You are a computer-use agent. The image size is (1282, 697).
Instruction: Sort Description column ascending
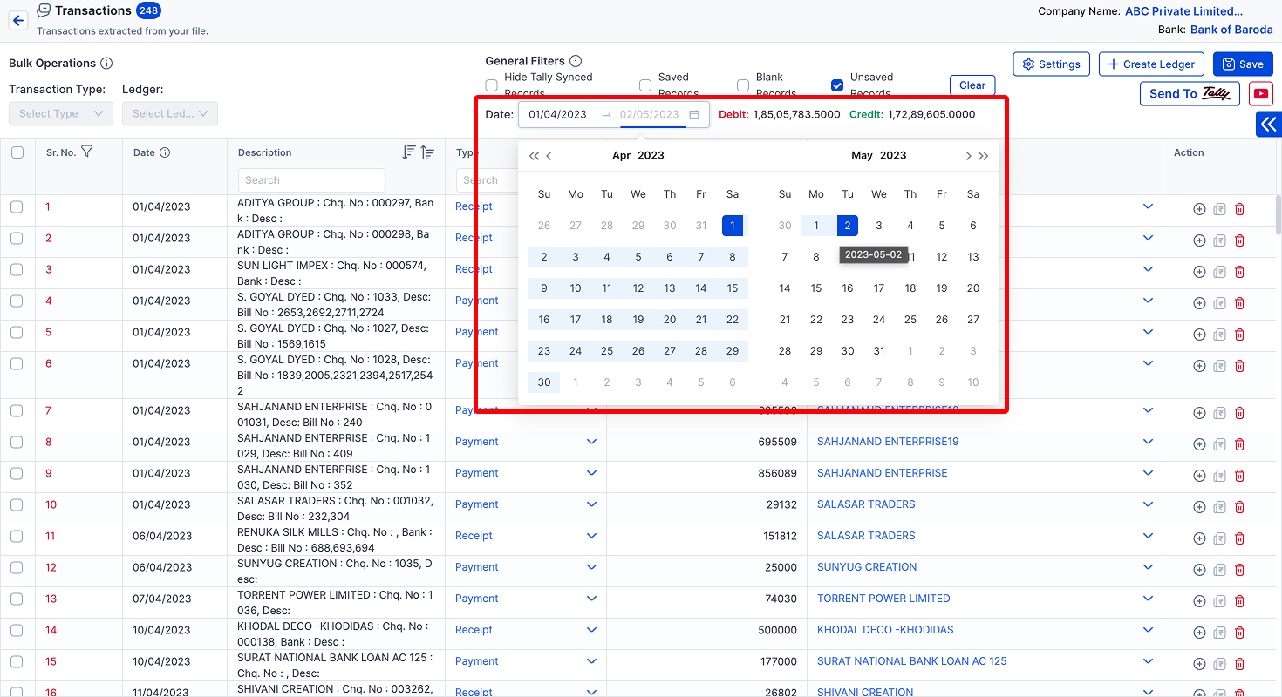click(x=427, y=152)
